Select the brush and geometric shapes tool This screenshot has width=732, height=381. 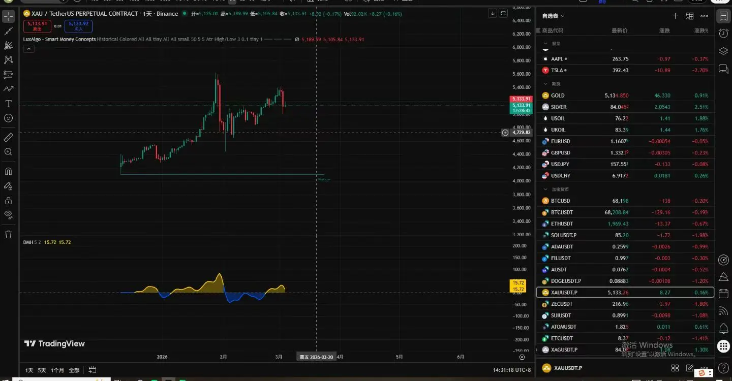tap(8, 89)
